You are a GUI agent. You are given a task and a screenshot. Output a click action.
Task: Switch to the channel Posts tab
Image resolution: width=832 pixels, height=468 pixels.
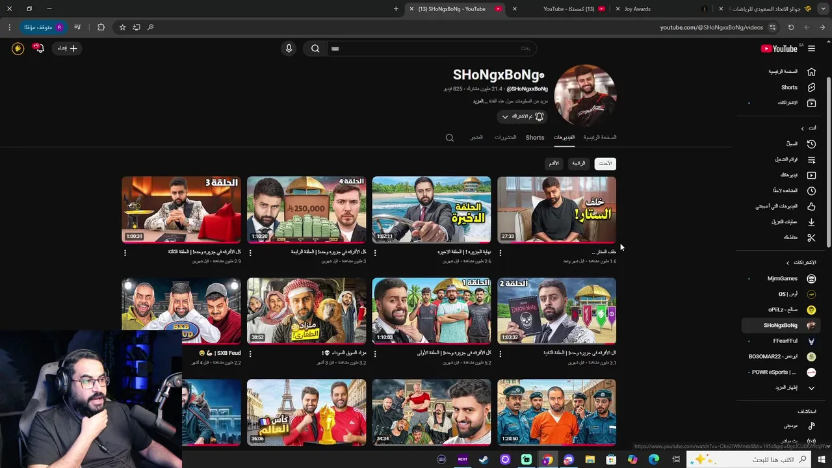point(505,138)
